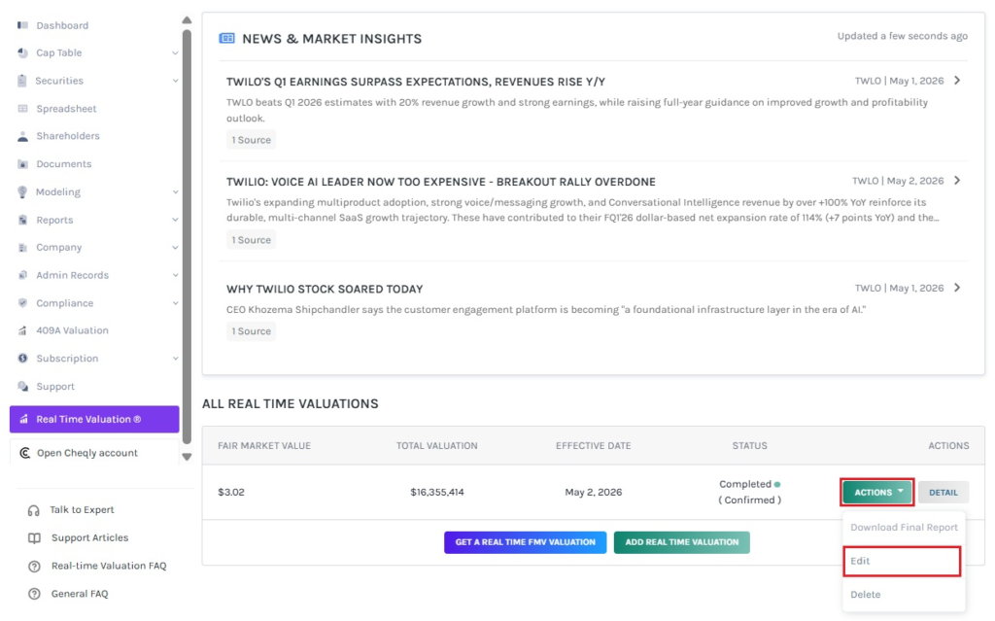Click the Compliance shield icon
The image size is (995, 621).
coord(23,303)
